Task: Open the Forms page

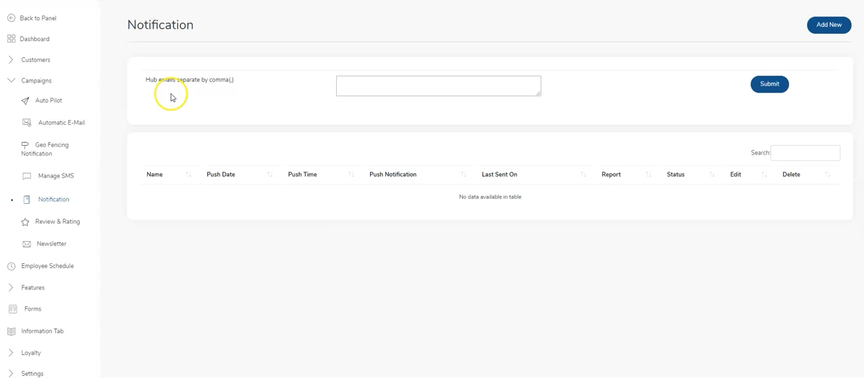Action: pos(32,309)
